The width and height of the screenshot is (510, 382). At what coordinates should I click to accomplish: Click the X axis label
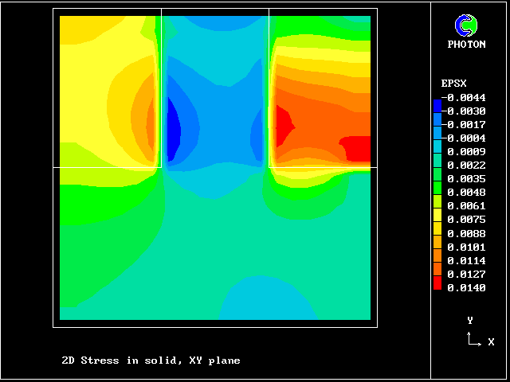click(491, 341)
